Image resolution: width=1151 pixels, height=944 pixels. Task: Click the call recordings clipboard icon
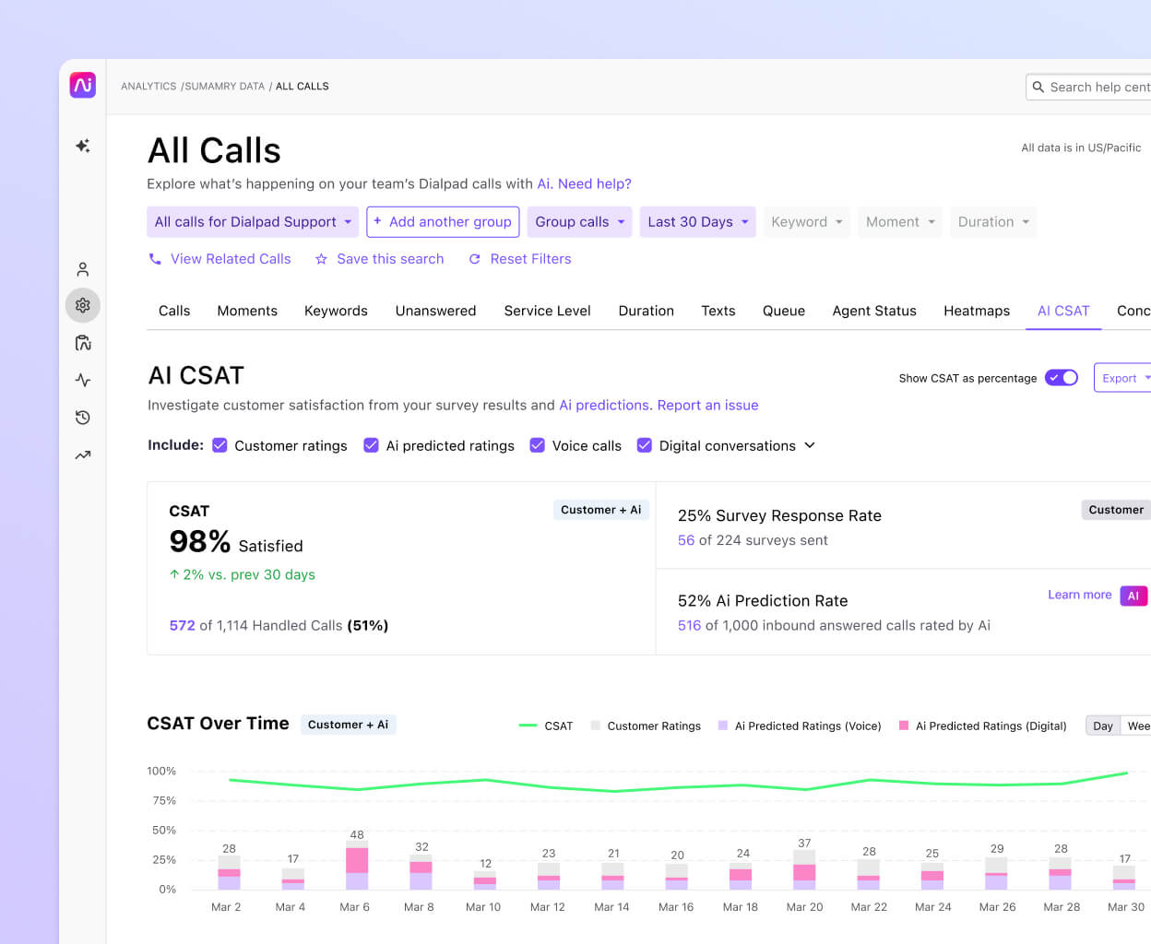tap(82, 342)
